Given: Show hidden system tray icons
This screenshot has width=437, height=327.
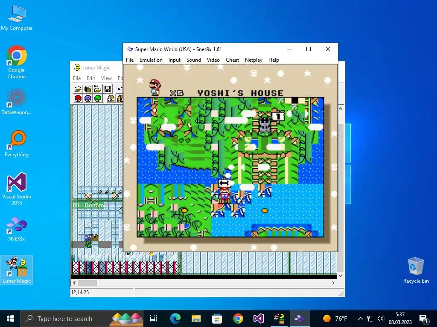Looking at the screenshot, I should (x=360, y=318).
